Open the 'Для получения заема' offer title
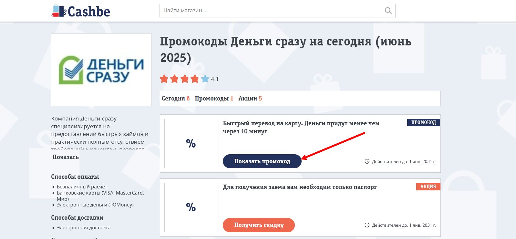The height and width of the screenshot is (239, 516). pyautogui.click(x=300, y=187)
